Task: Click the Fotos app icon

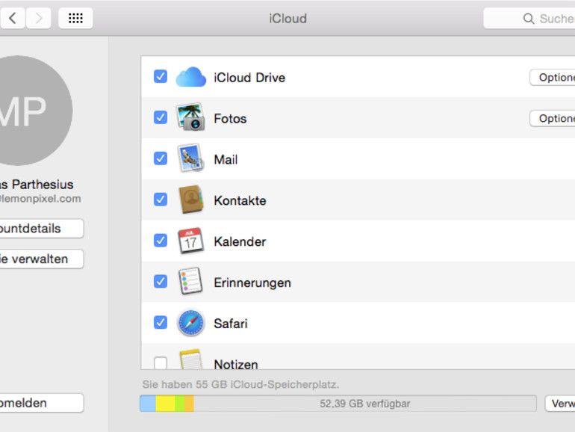Action: coord(190,117)
